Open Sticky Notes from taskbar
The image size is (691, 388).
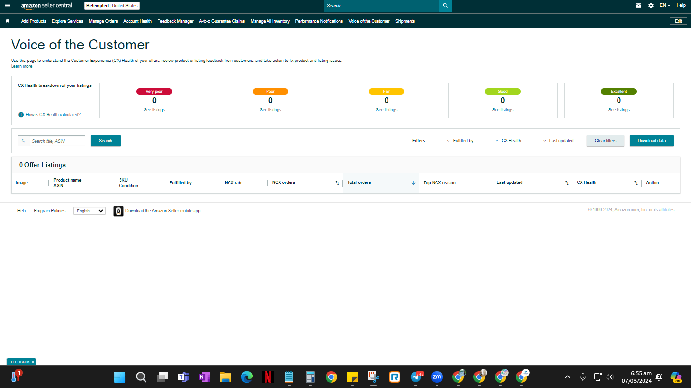coord(352,377)
